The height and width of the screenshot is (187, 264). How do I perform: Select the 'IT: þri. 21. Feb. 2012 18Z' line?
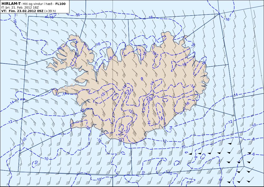[x=20, y=8]
